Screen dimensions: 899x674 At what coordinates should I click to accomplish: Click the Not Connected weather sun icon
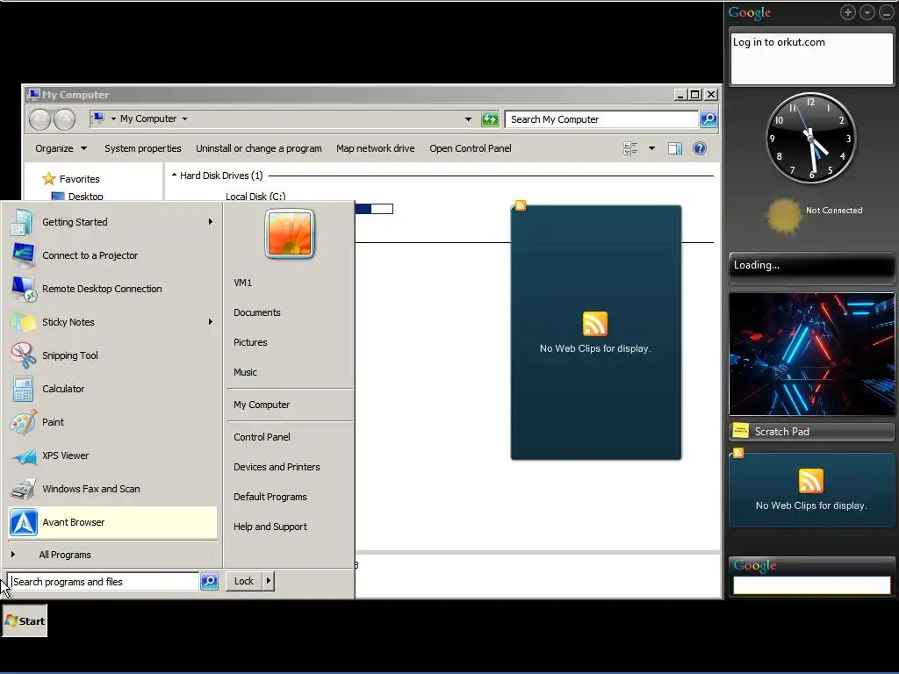783,216
